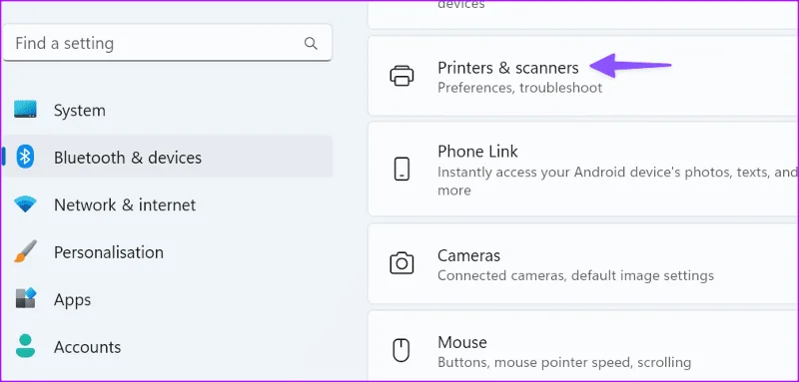Click Preferences, troubleshoot subtitle text
The height and width of the screenshot is (382, 799).
click(519, 88)
